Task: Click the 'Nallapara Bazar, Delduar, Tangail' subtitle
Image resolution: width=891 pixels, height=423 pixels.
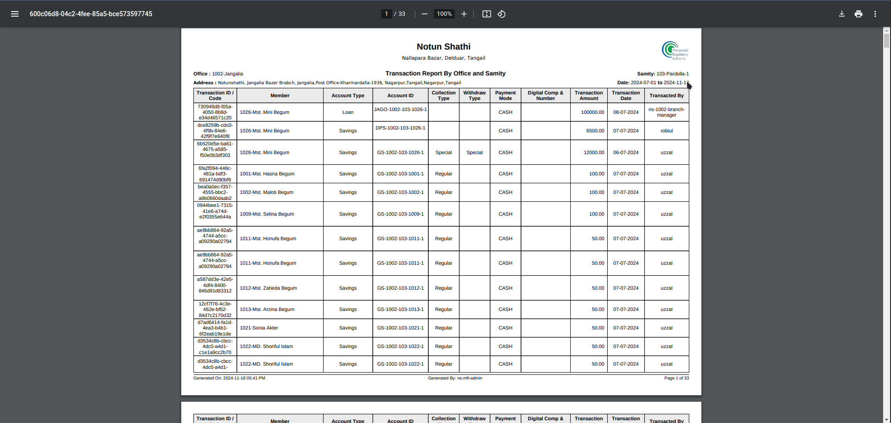Action: click(444, 58)
